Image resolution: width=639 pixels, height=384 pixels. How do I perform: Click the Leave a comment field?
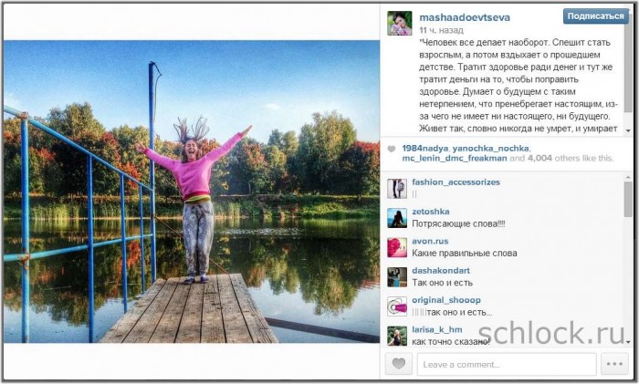[507, 364]
